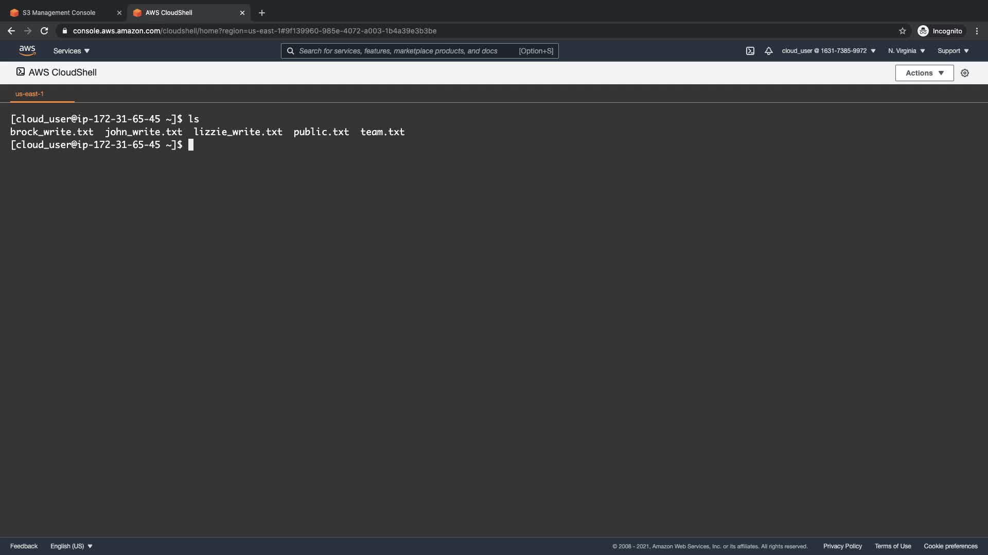The width and height of the screenshot is (988, 555).
Task: Open the Actions dropdown
Action: 924,73
